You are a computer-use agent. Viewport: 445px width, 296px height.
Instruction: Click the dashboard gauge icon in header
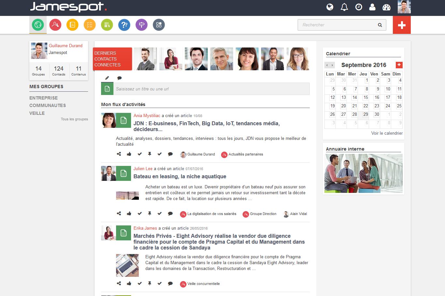386,7
